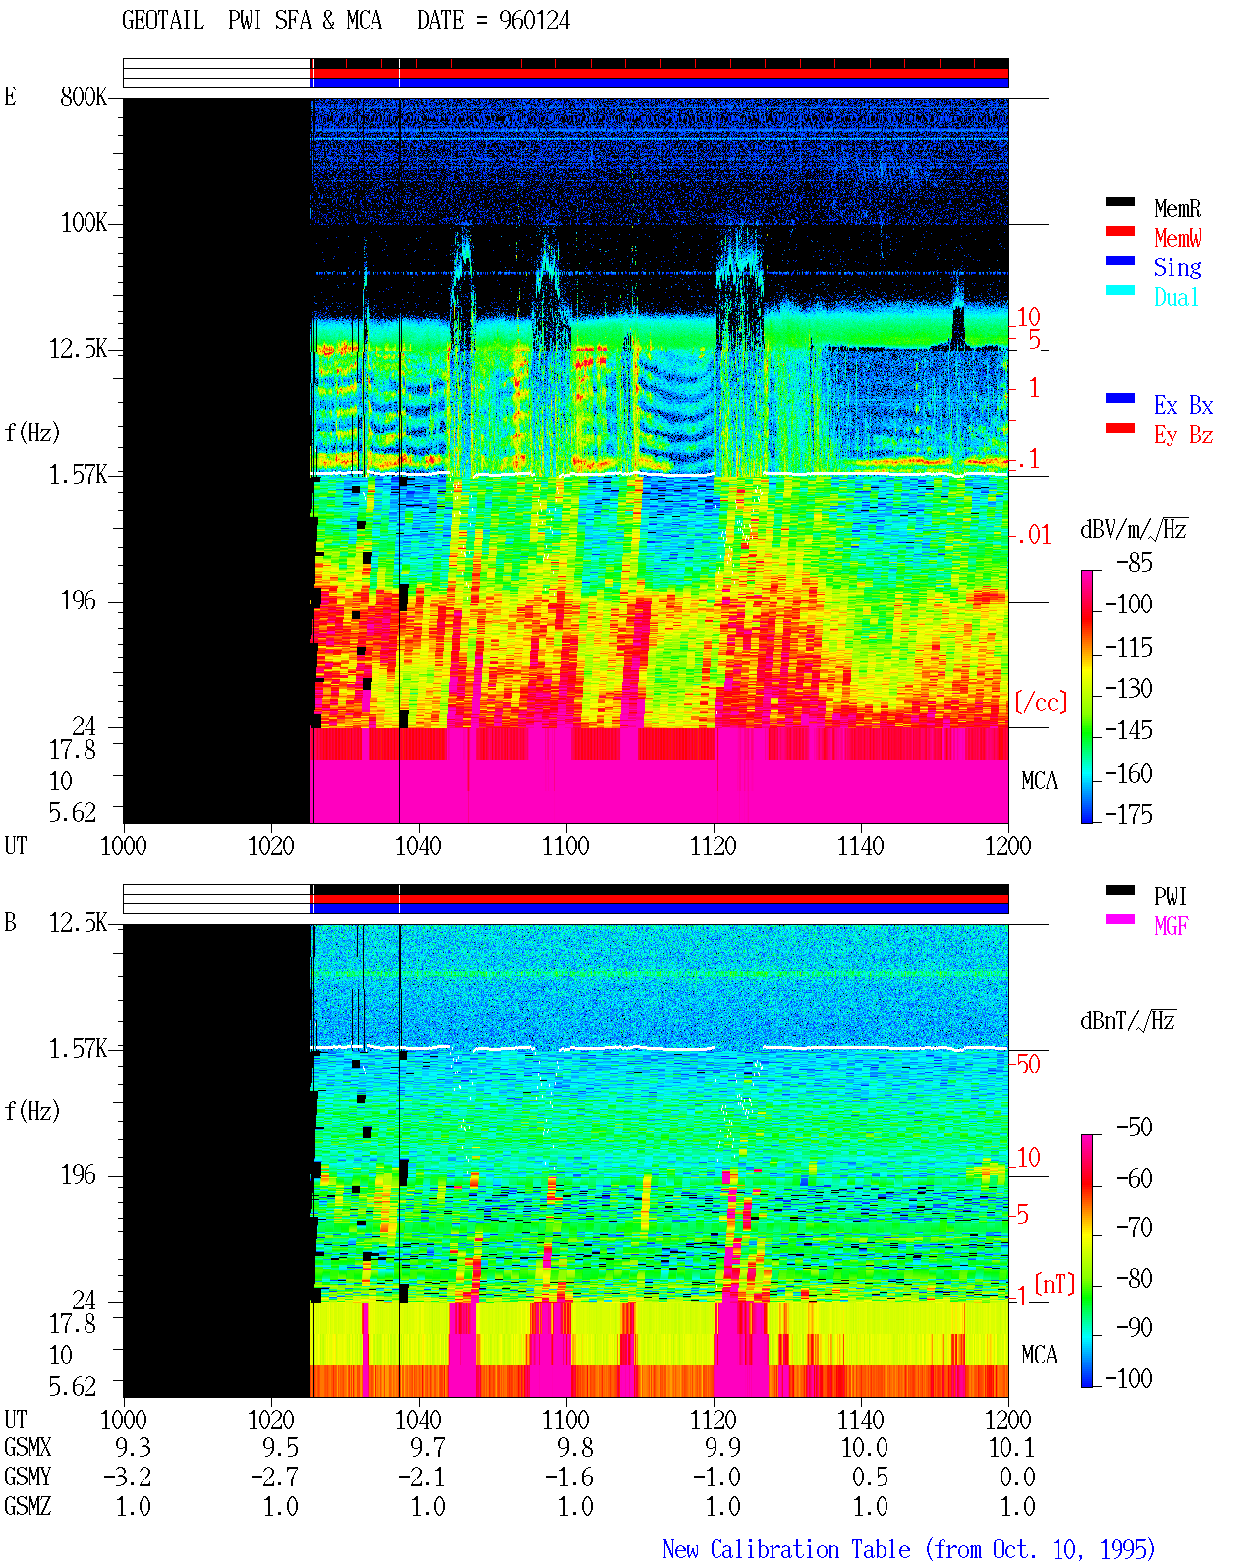Click the red Ey Bz legend swatch
This screenshot has width=1258, height=1566.
(1120, 428)
